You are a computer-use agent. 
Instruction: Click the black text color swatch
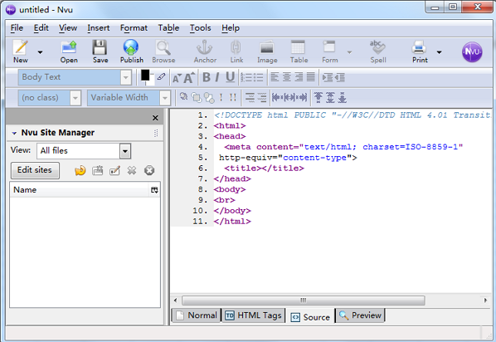click(145, 76)
